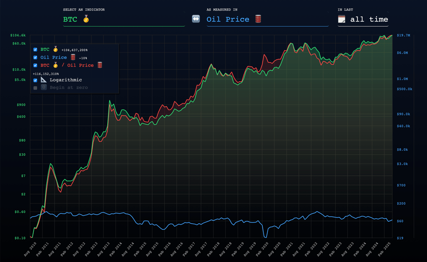This screenshot has width=427, height=262.
Task: Click the 'Logarithmic' legend label
Action: [65, 80]
